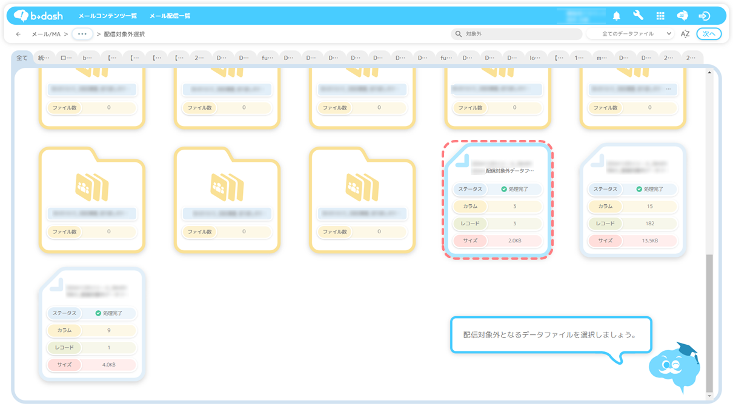Open the wrench settings icon

(x=638, y=16)
